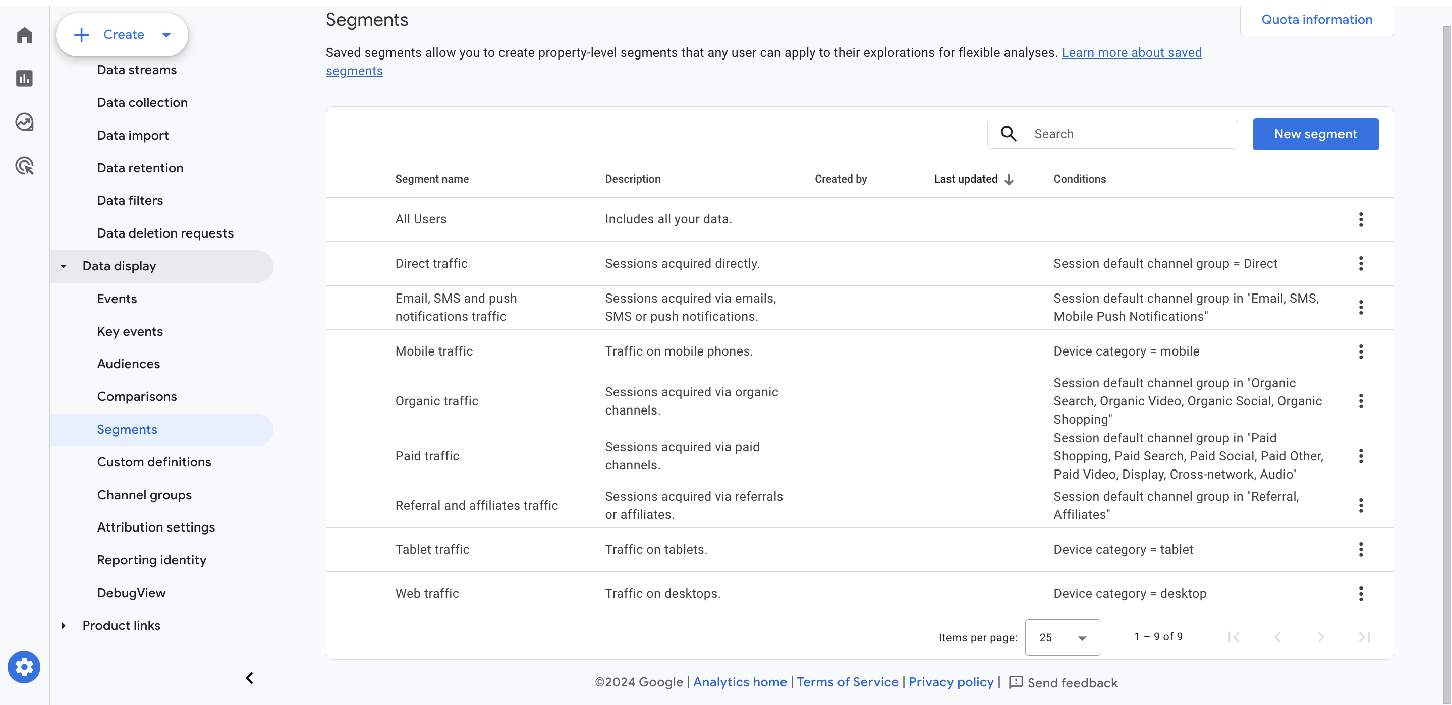Open Data streams settings
Viewport: 1452px width, 705px height.
click(x=137, y=70)
